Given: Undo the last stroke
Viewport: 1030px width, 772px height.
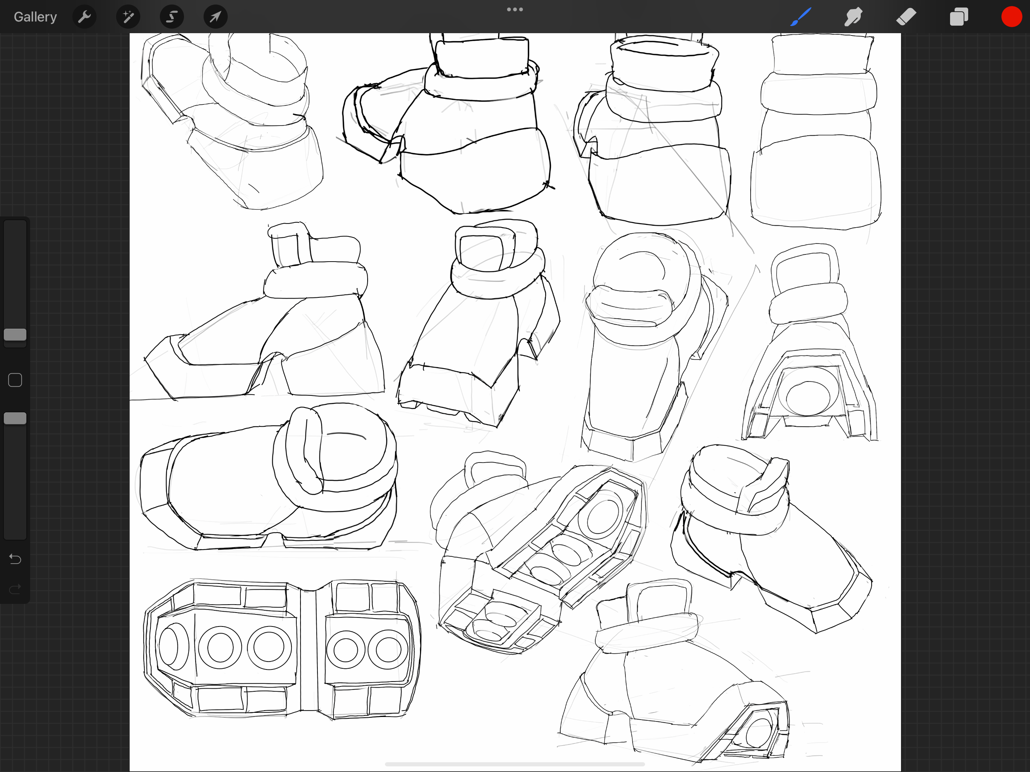Looking at the screenshot, I should point(15,559).
